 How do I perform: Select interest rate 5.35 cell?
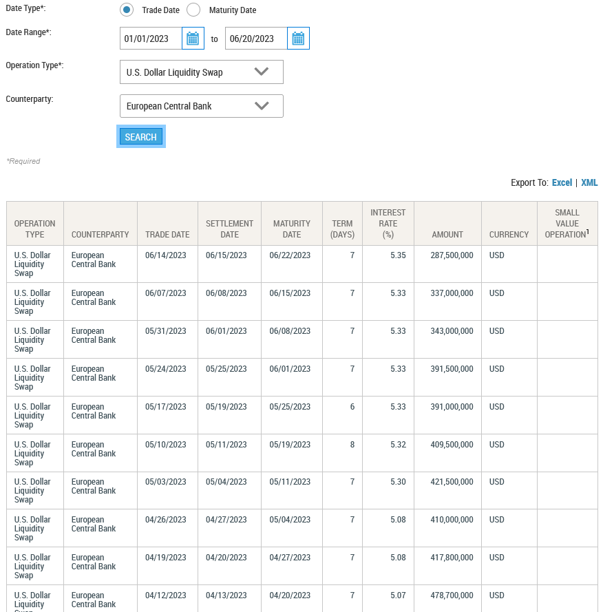(388, 264)
